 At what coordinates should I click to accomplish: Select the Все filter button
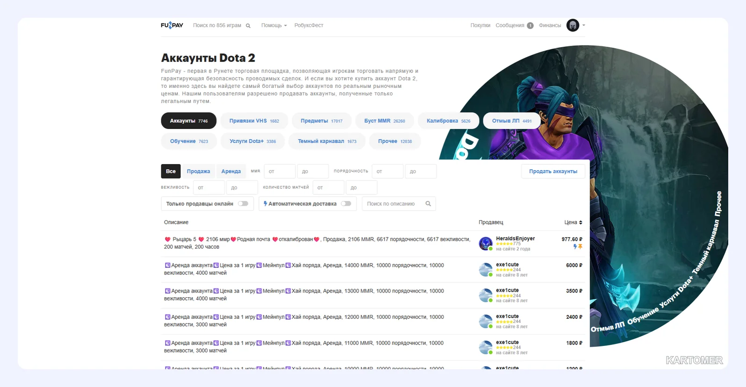(171, 171)
